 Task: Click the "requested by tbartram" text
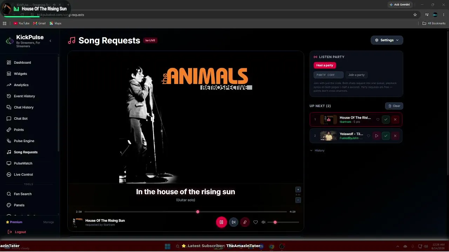100,225
